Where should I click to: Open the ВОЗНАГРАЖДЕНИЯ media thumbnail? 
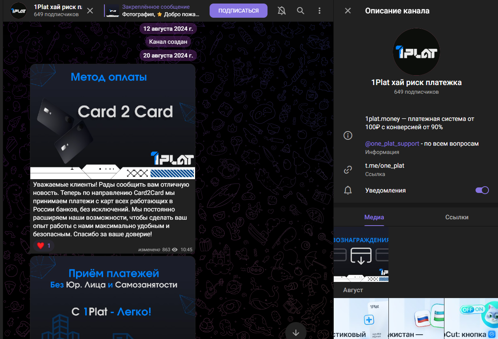click(361, 254)
